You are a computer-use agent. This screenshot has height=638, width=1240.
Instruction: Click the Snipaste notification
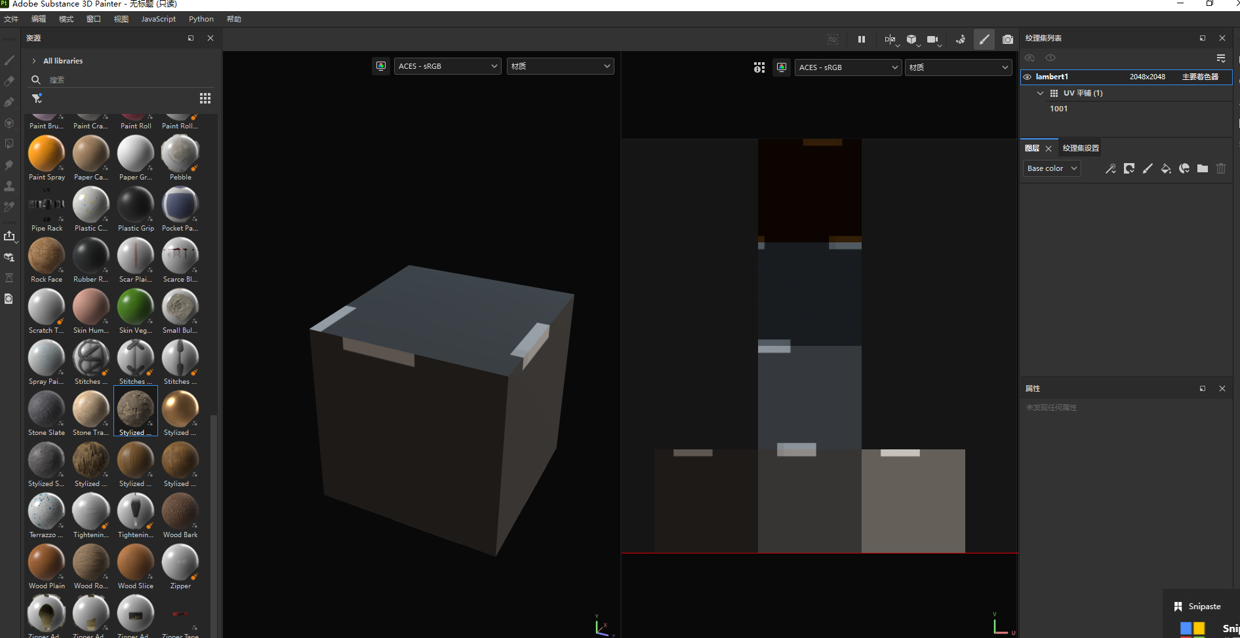[x=1201, y=614]
